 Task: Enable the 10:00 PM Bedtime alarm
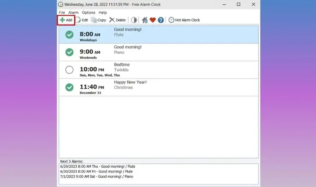[x=69, y=70]
